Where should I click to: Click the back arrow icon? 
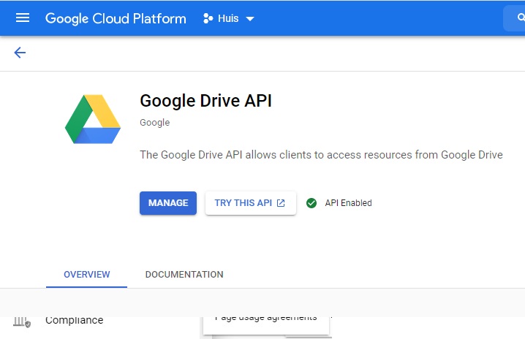click(20, 53)
